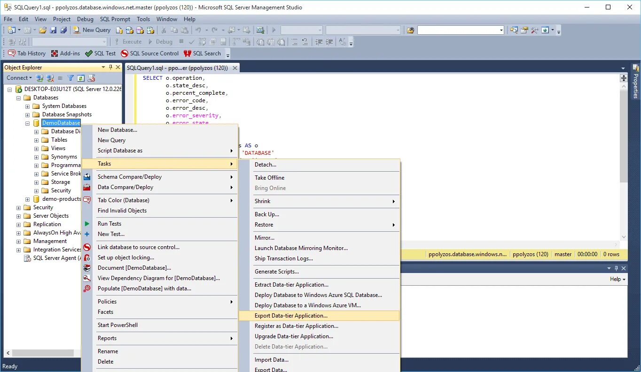Screen dimensions: 641x372
Task: Open the Add-ins toolbar item
Action: (65, 53)
